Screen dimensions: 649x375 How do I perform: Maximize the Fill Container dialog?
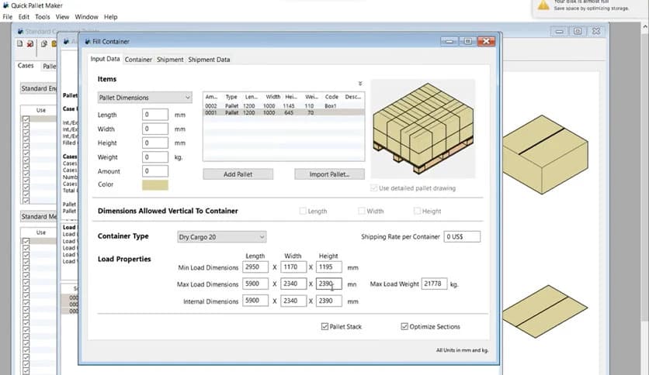[x=467, y=41]
